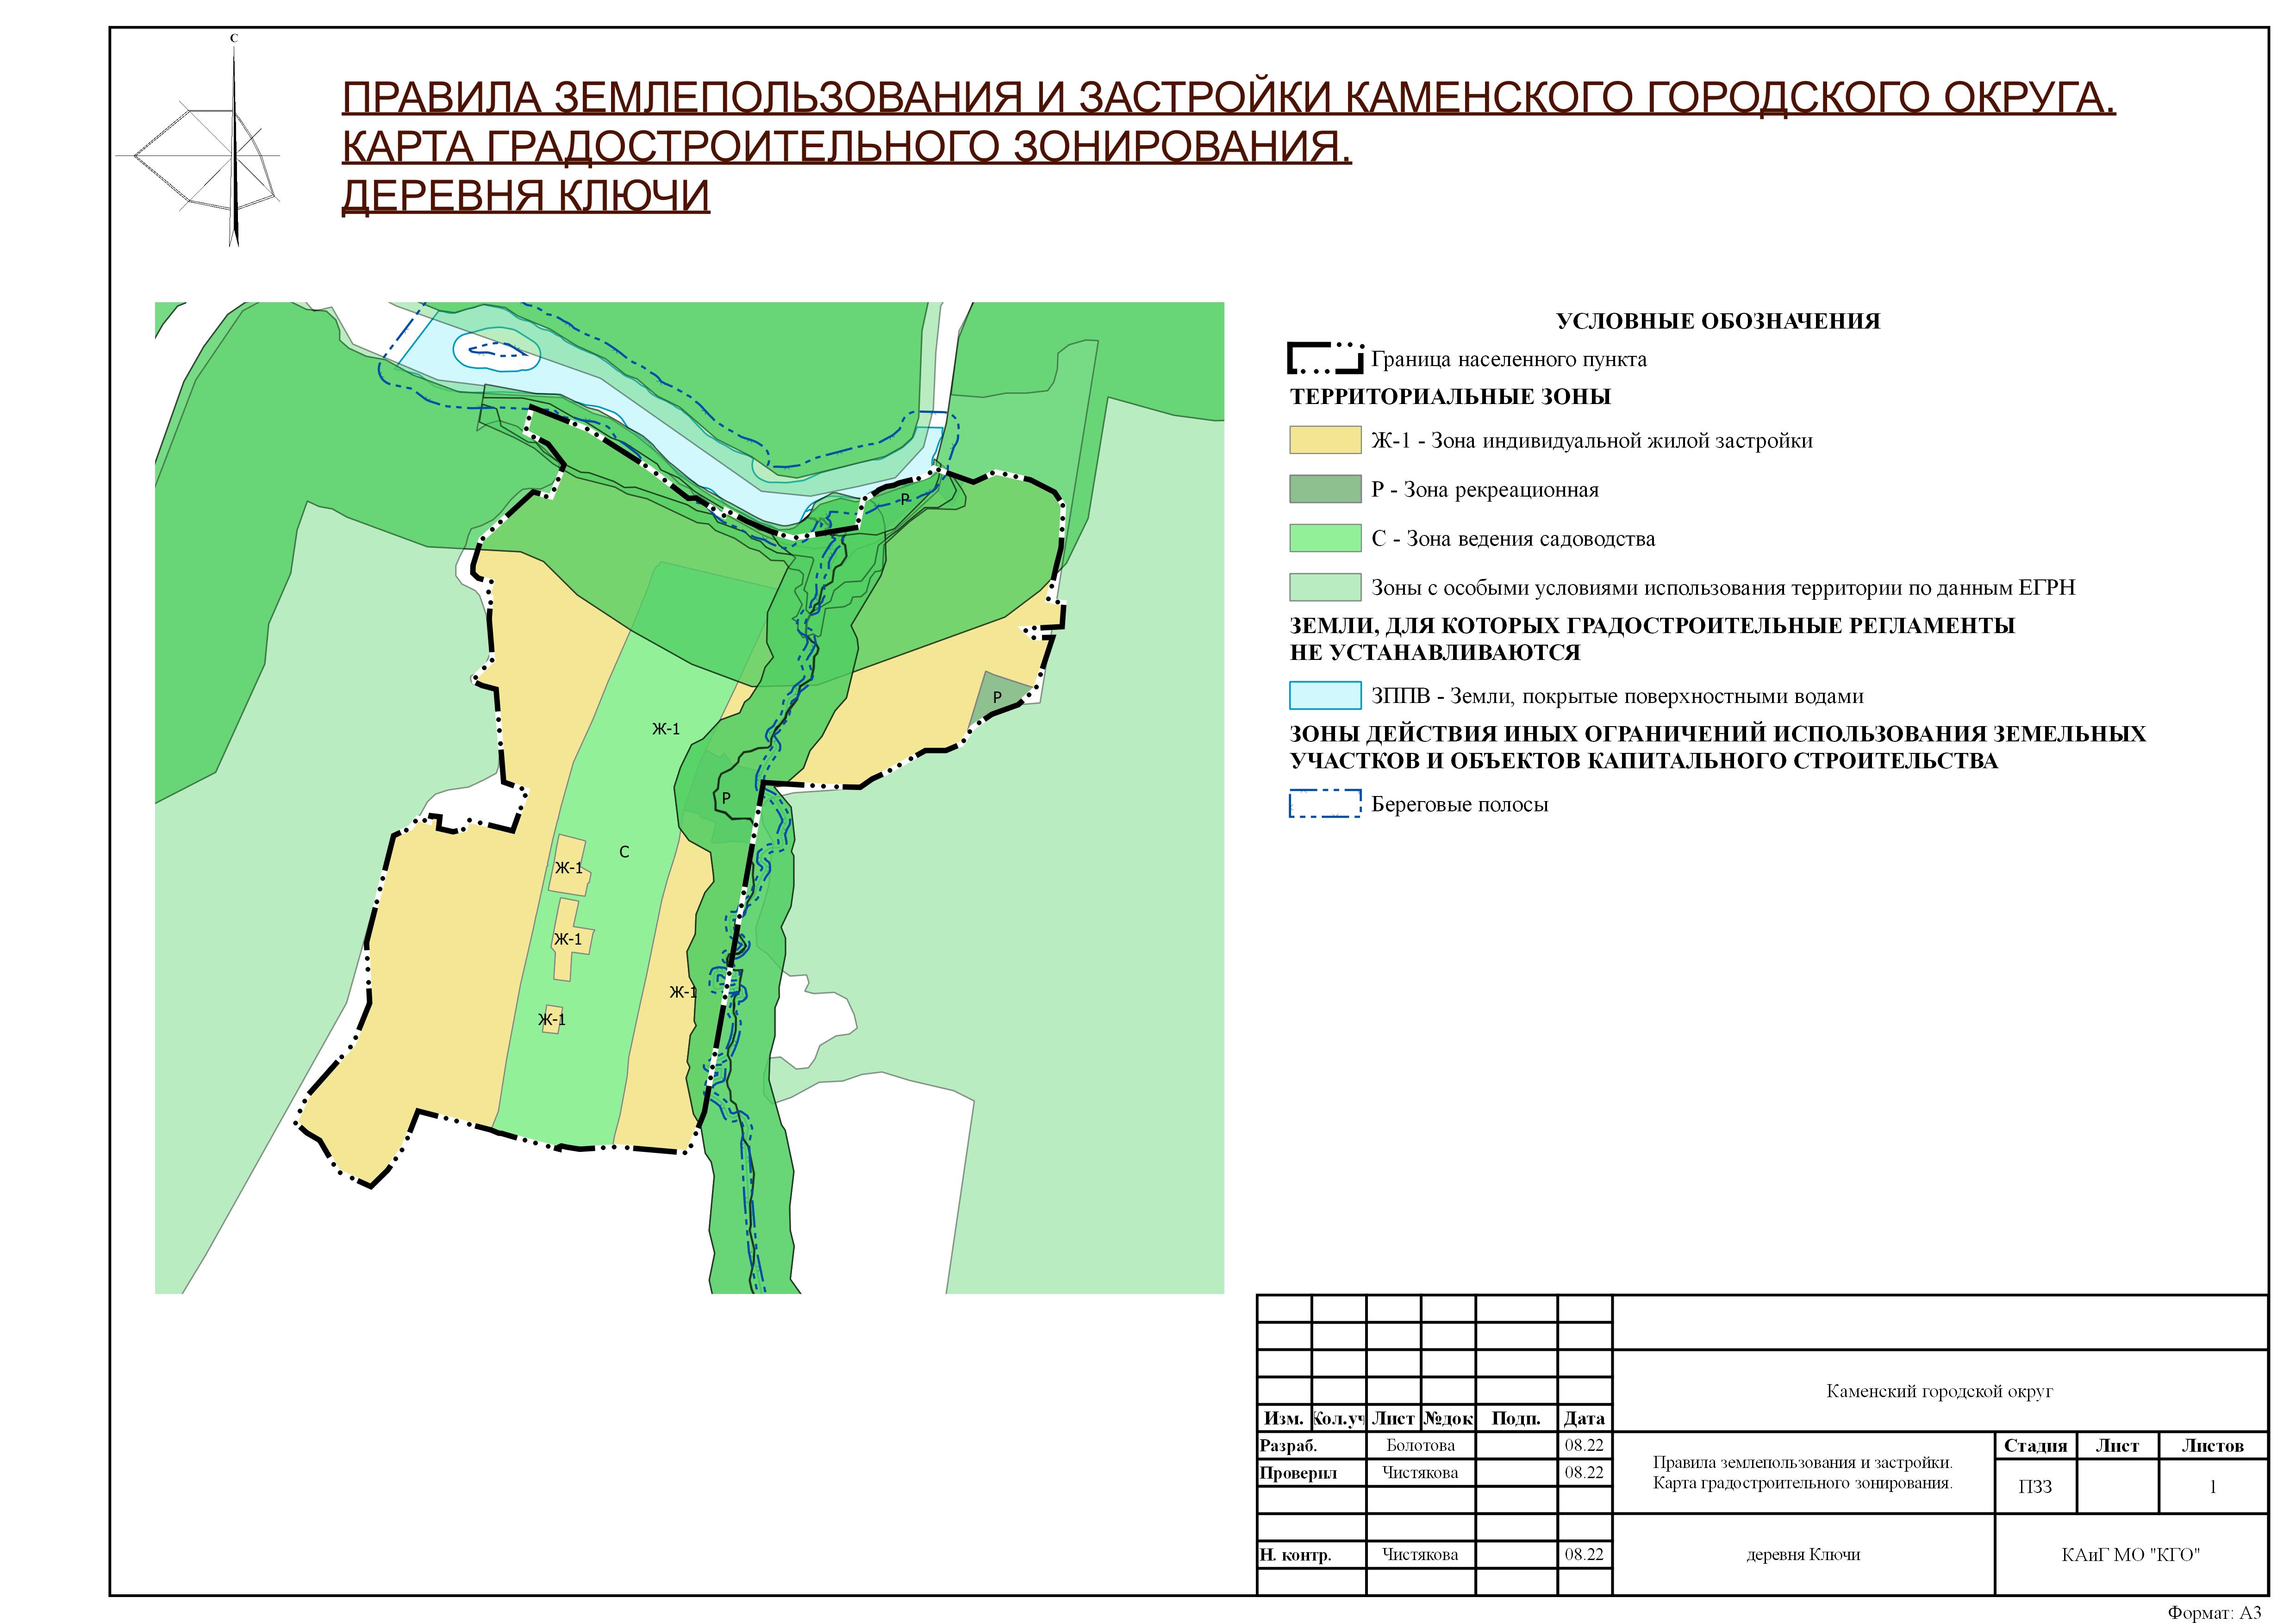Select the pale green ЕГРН zones legend swatch
This screenshot has width=2296, height=1623.
point(1325,587)
